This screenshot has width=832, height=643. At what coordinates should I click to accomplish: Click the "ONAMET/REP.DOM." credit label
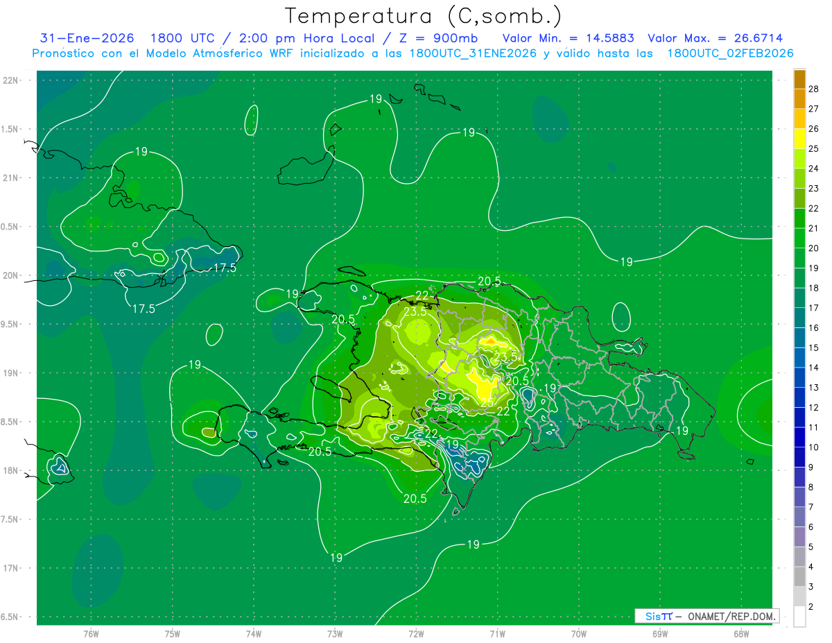731,616
